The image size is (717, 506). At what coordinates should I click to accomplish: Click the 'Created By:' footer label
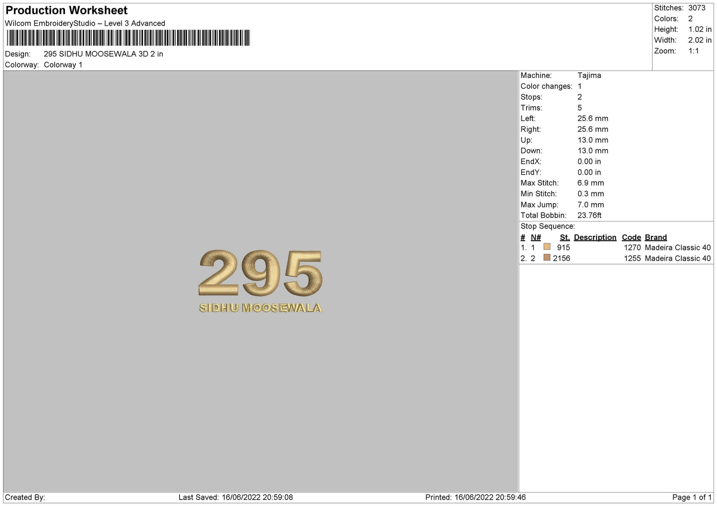point(25,498)
